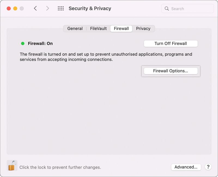The image size is (218, 177).
Task: Click the greyed-out zoom window button
Action: [22, 8]
